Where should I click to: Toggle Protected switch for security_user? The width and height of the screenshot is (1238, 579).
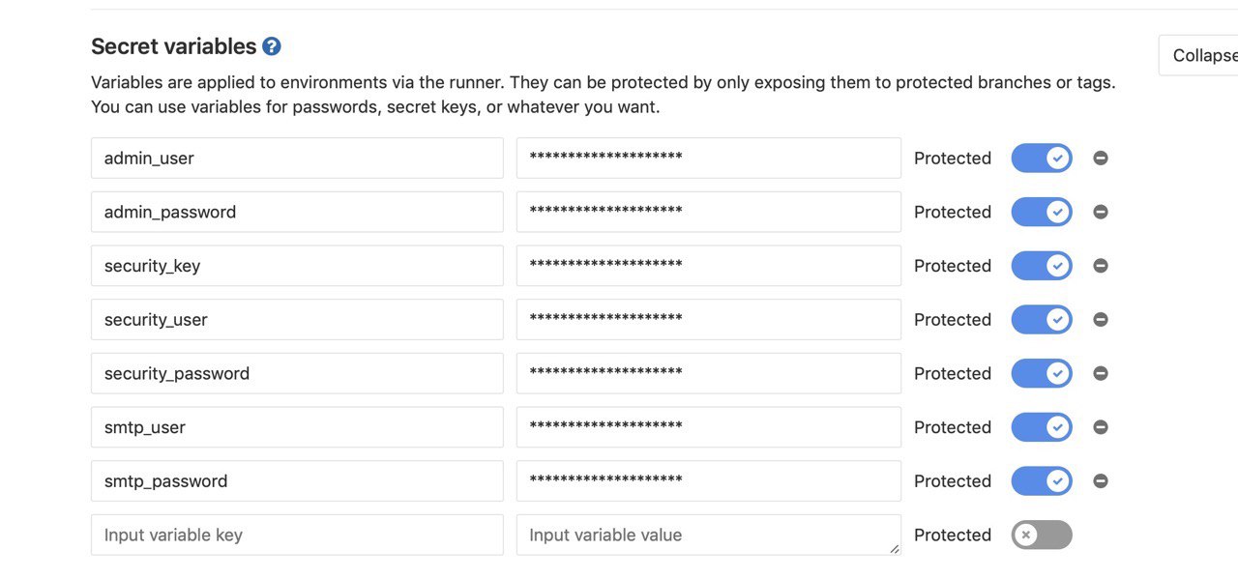pos(1042,319)
